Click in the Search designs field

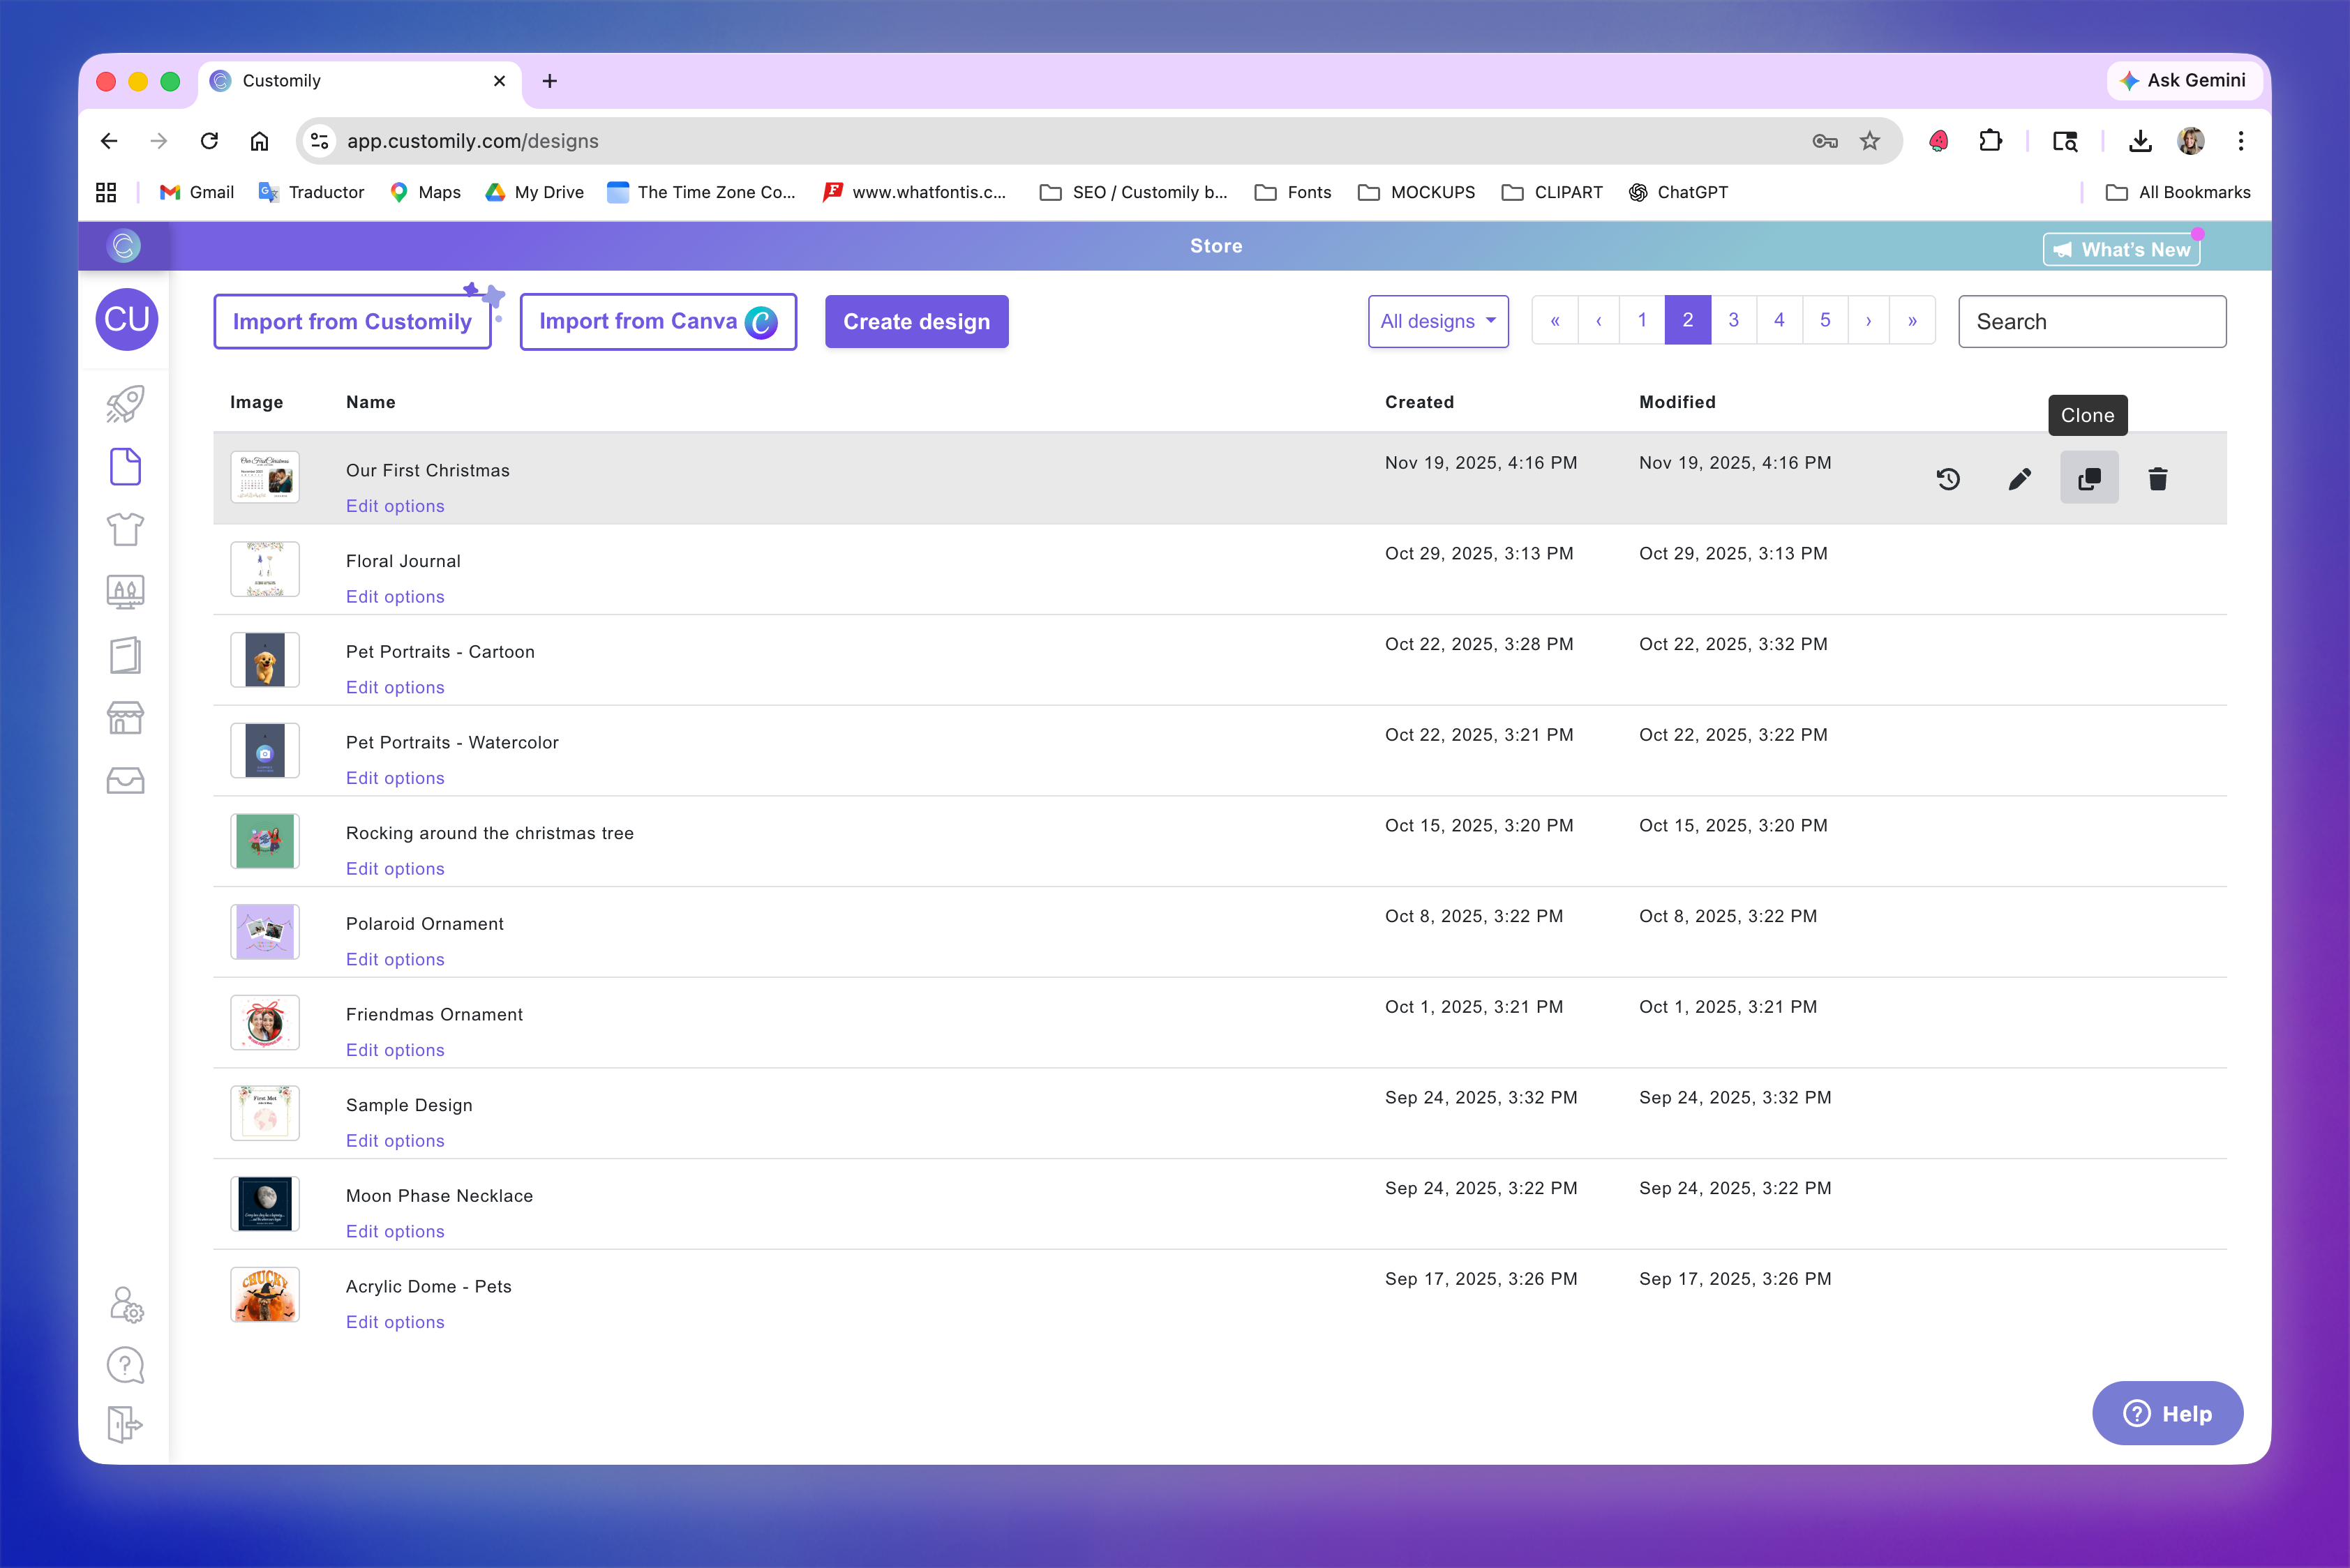click(2092, 322)
